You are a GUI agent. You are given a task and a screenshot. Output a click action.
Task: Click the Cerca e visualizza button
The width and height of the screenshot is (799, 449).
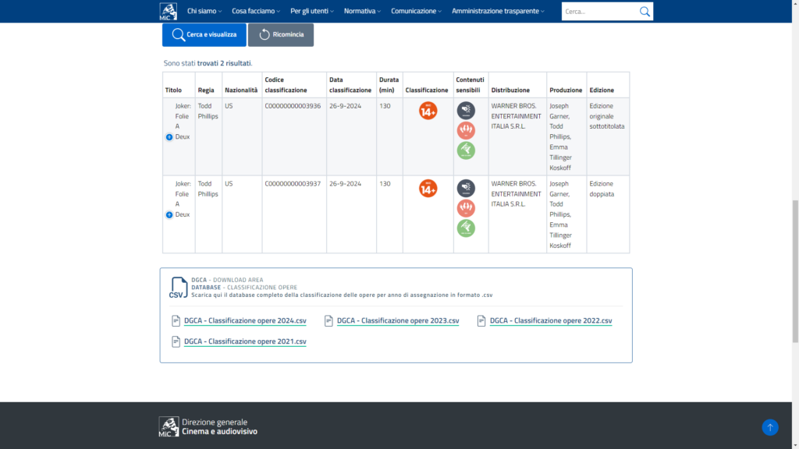[204, 34]
